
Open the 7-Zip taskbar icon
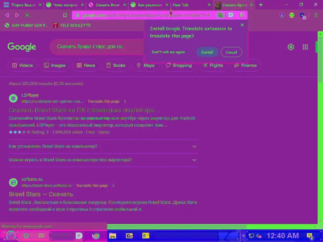pyautogui.click(x=129, y=236)
